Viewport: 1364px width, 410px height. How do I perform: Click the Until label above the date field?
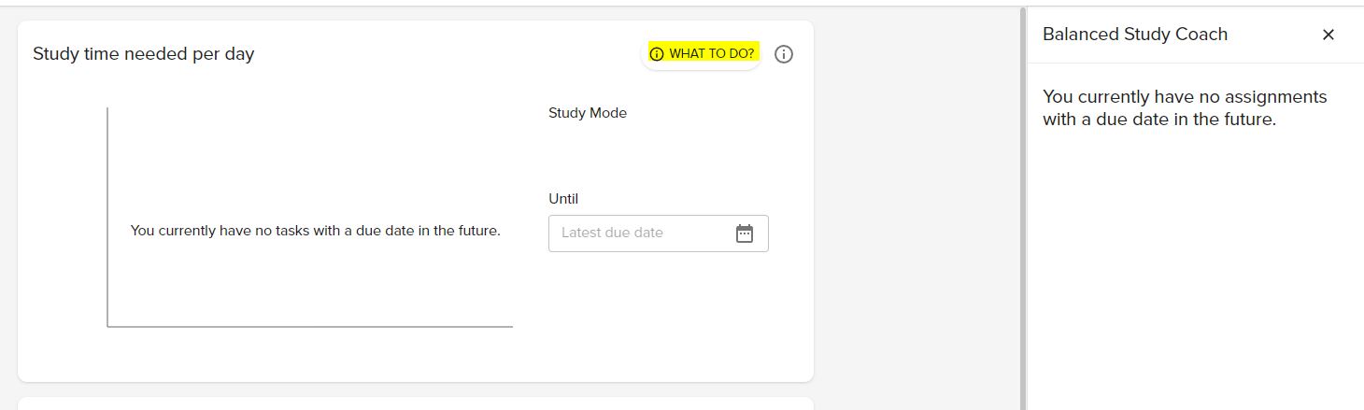point(563,199)
